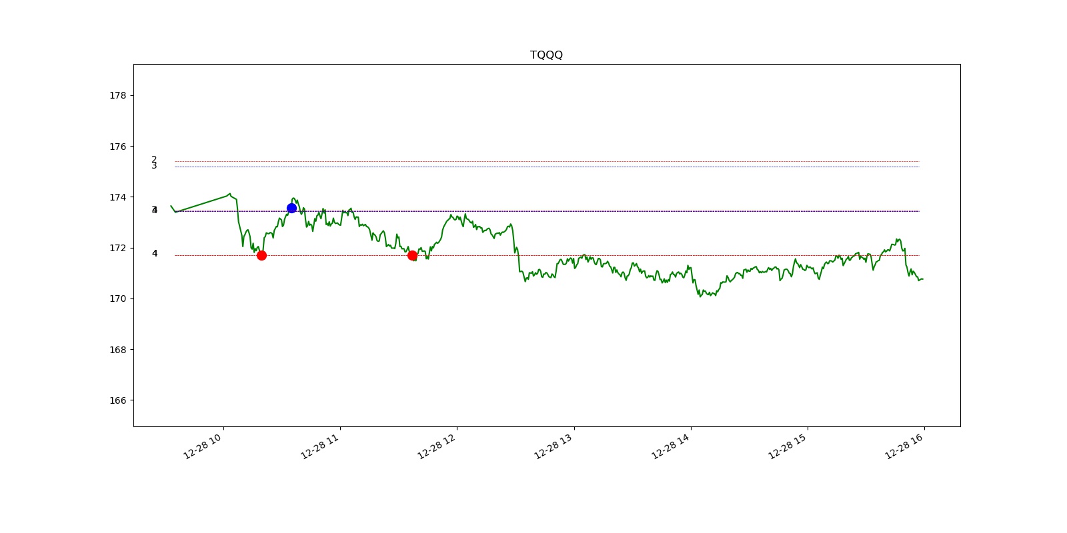Click x-axis label 12-28 16
1067x533 pixels.
[x=904, y=445]
